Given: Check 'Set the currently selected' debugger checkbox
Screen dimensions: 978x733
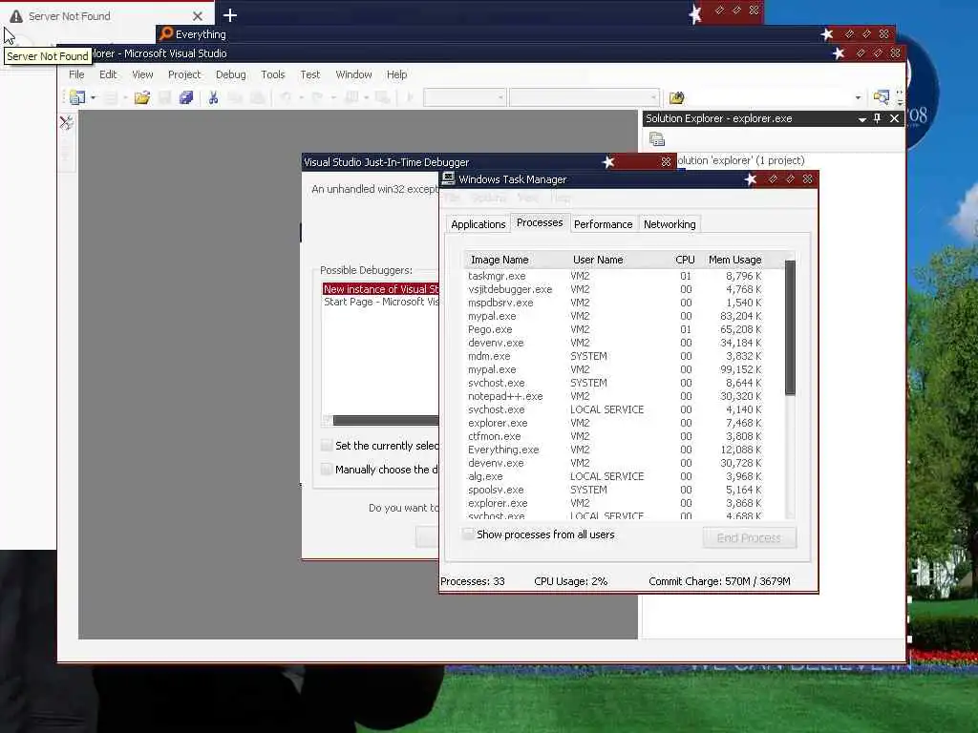Looking at the screenshot, I should 327,445.
